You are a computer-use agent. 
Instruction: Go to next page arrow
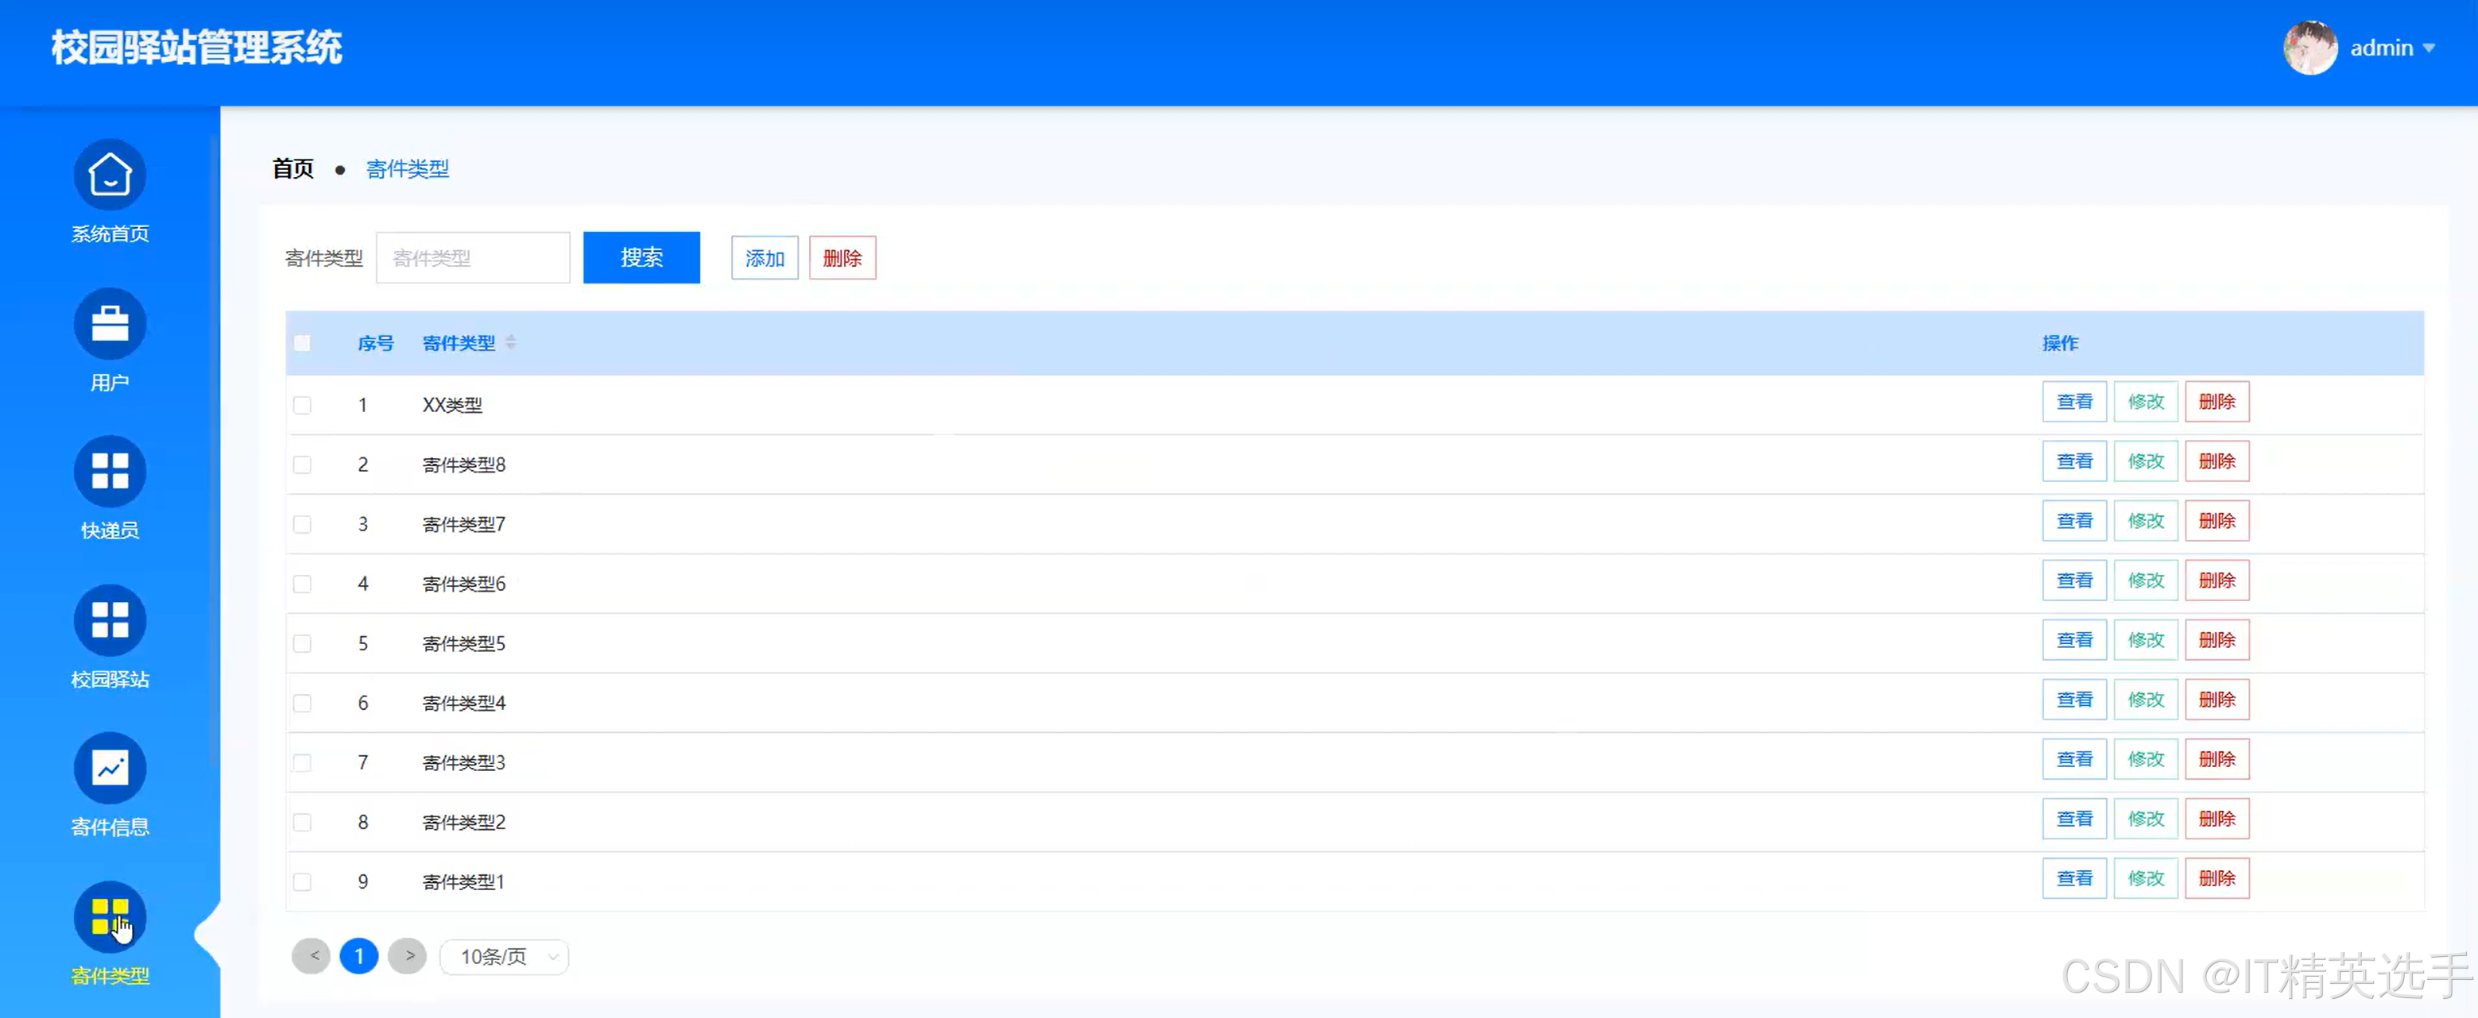coord(408,957)
